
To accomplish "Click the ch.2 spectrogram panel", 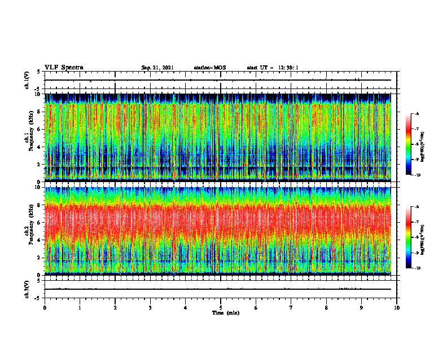I will click(218, 231).
